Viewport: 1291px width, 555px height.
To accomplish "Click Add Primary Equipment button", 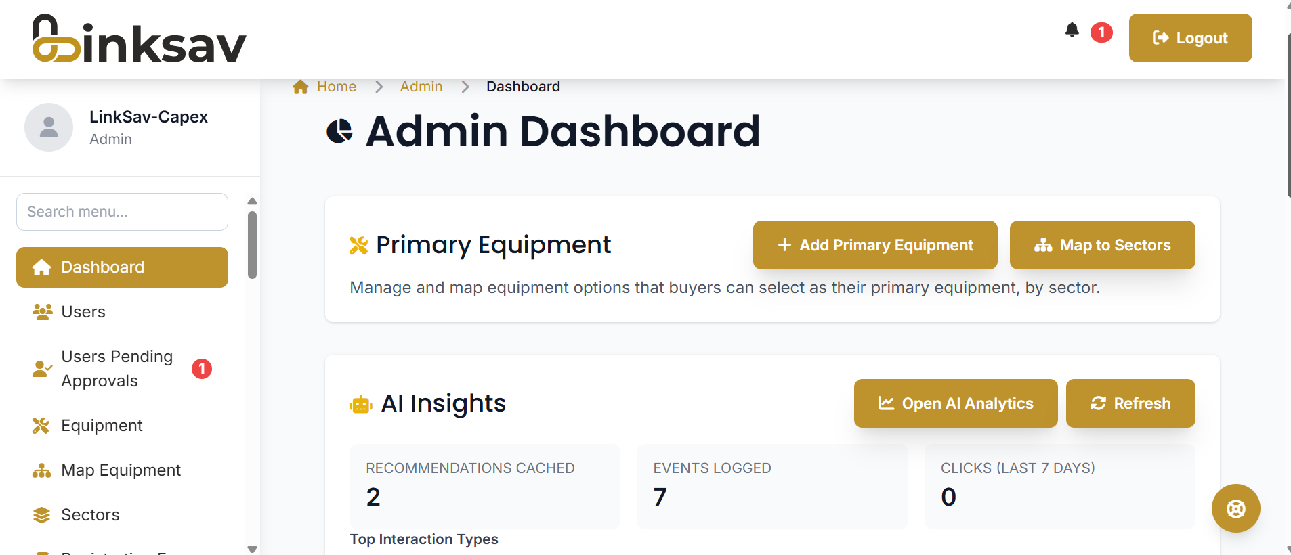I will (x=875, y=245).
